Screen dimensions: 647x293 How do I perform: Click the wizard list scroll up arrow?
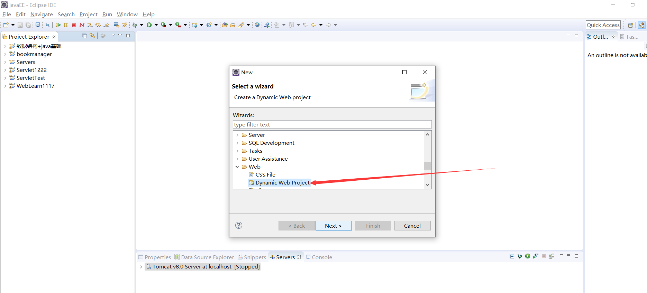(x=428, y=135)
